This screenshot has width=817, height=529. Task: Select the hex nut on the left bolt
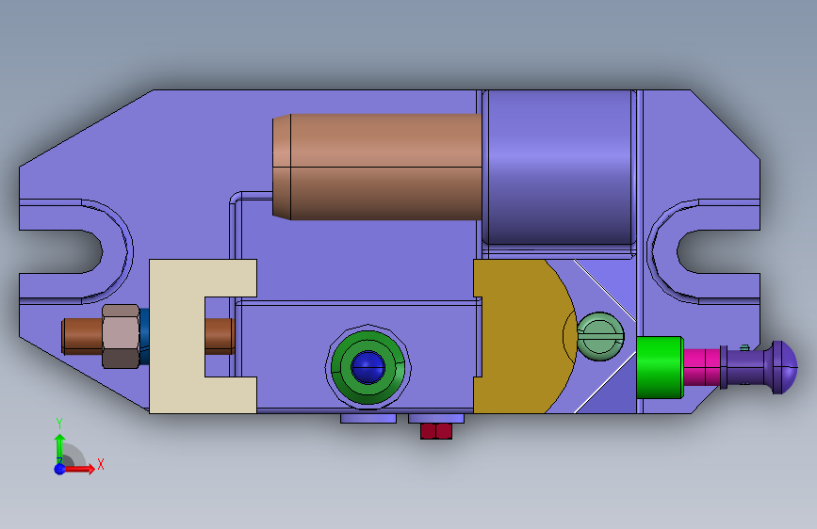pos(121,336)
